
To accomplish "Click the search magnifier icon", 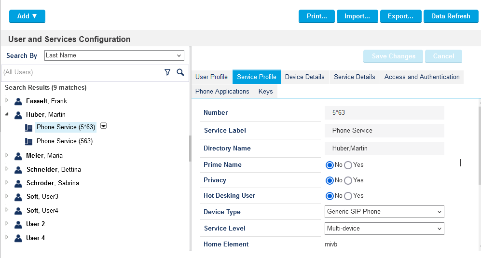I will pos(180,72).
